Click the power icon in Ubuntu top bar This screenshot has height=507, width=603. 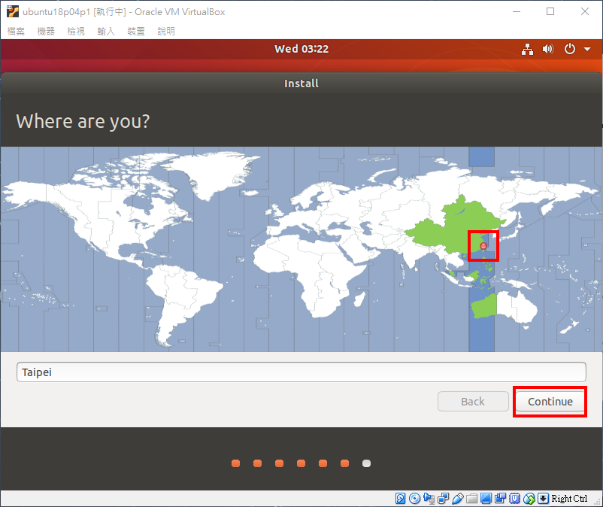[570, 49]
